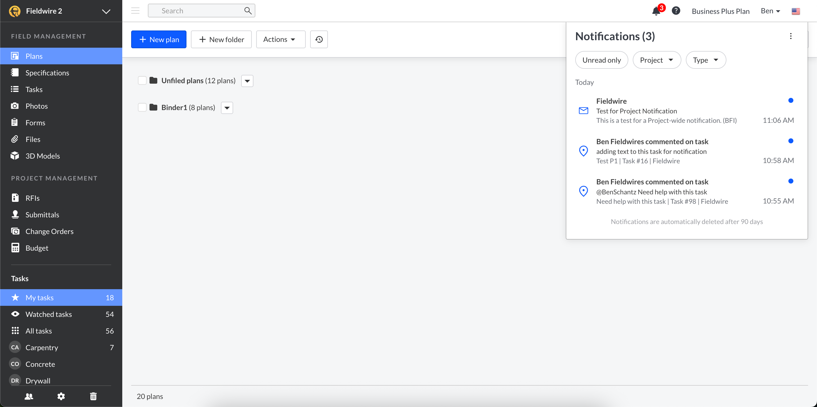Open the help question mark icon

pos(676,11)
